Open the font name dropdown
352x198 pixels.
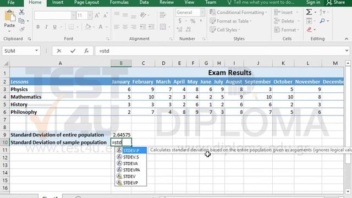73,15
